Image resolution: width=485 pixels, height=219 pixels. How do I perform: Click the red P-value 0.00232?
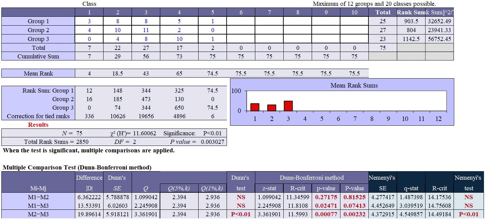354,214
